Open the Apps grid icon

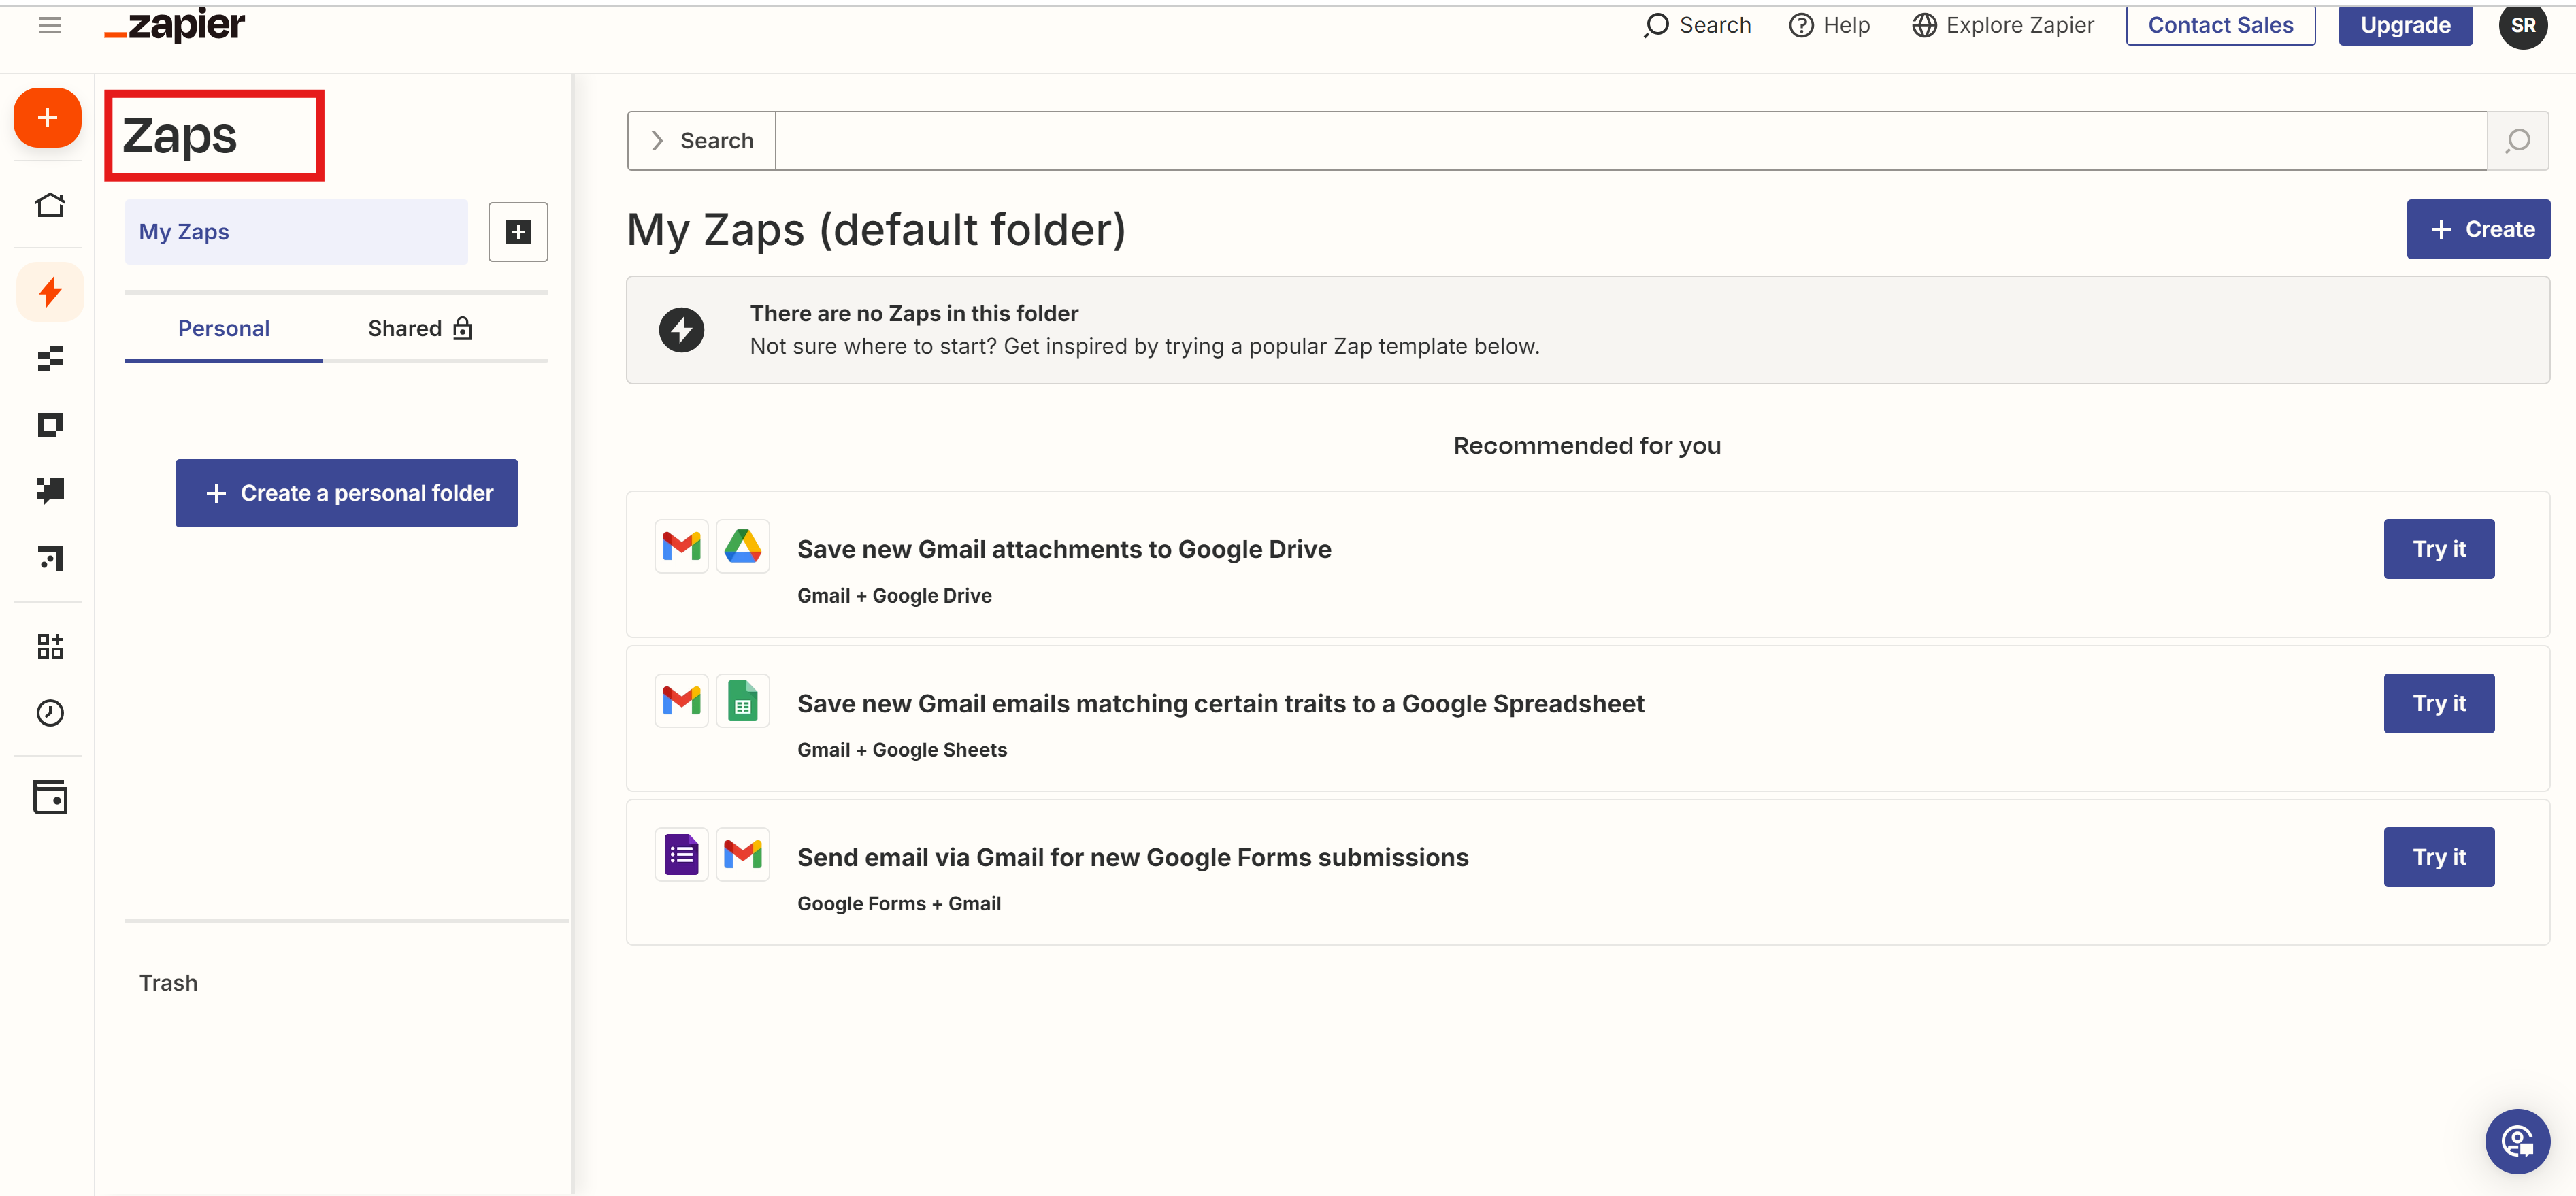click(x=50, y=646)
